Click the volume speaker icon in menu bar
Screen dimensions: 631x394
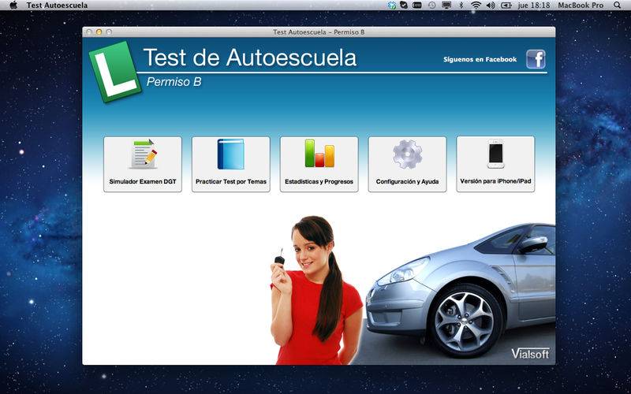pyautogui.click(x=490, y=5)
